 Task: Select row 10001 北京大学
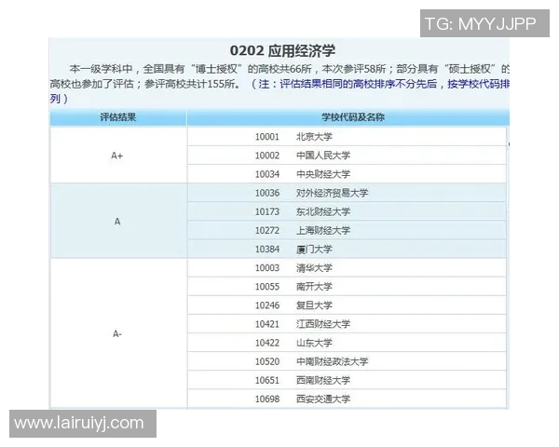click(347, 137)
